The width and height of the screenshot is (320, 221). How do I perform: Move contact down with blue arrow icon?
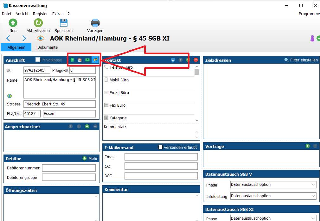[173, 60]
